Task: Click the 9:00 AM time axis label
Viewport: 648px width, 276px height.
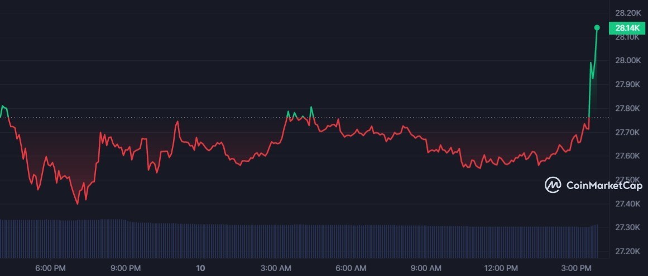Action: 426,268
